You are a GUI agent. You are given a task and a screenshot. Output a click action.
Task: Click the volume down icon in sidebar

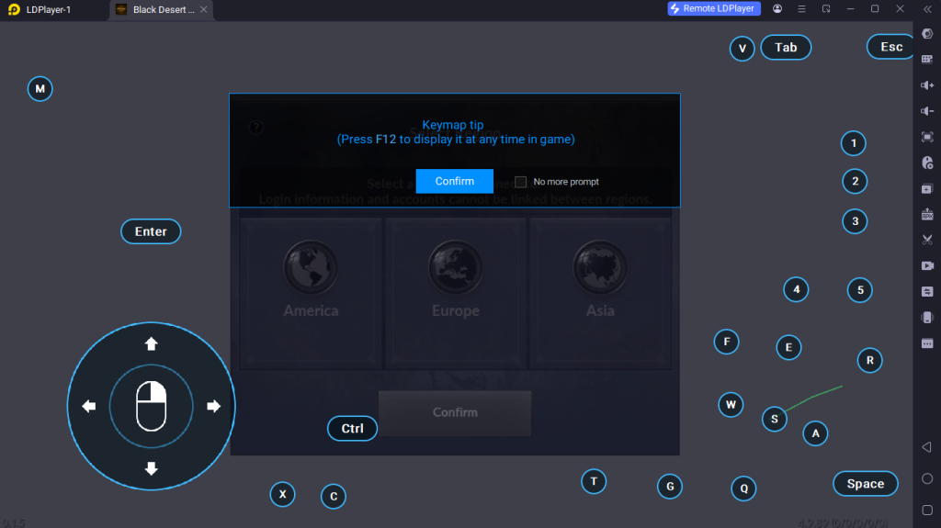click(927, 111)
